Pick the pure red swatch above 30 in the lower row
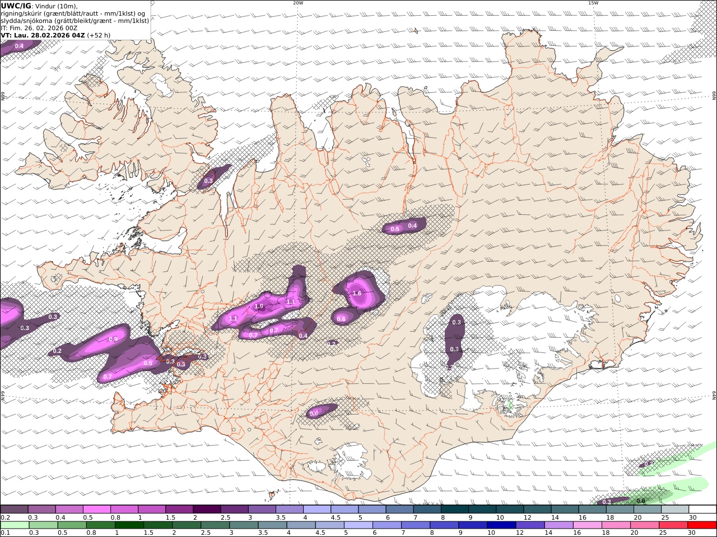Viewport: 717px width, 537px height. 702,525
